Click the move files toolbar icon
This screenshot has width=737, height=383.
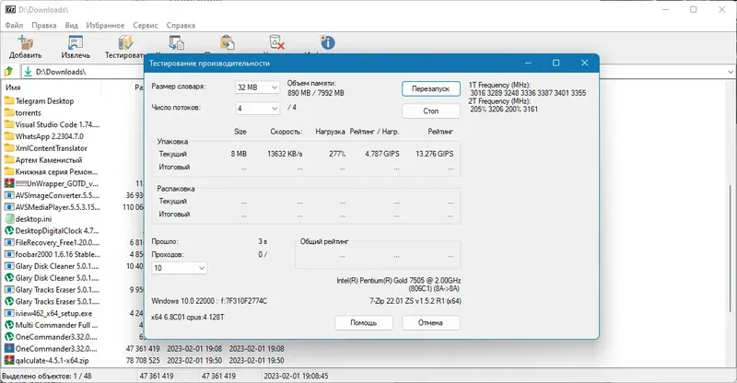pyautogui.click(x=227, y=43)
